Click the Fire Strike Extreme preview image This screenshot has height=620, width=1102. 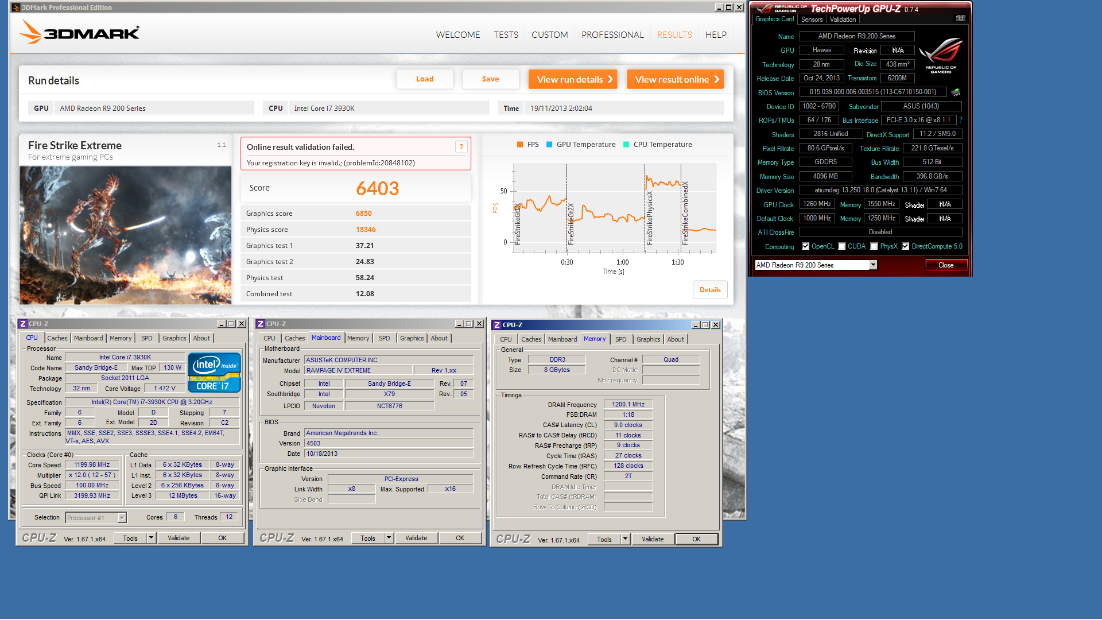coord(126,235)
